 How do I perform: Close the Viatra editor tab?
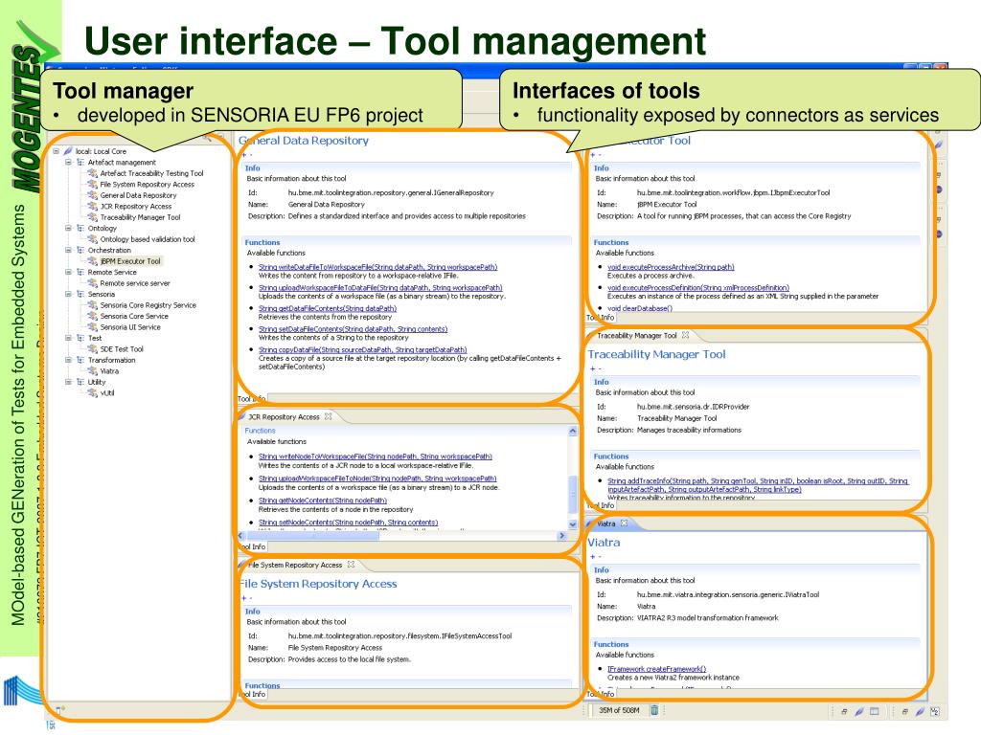624,523
